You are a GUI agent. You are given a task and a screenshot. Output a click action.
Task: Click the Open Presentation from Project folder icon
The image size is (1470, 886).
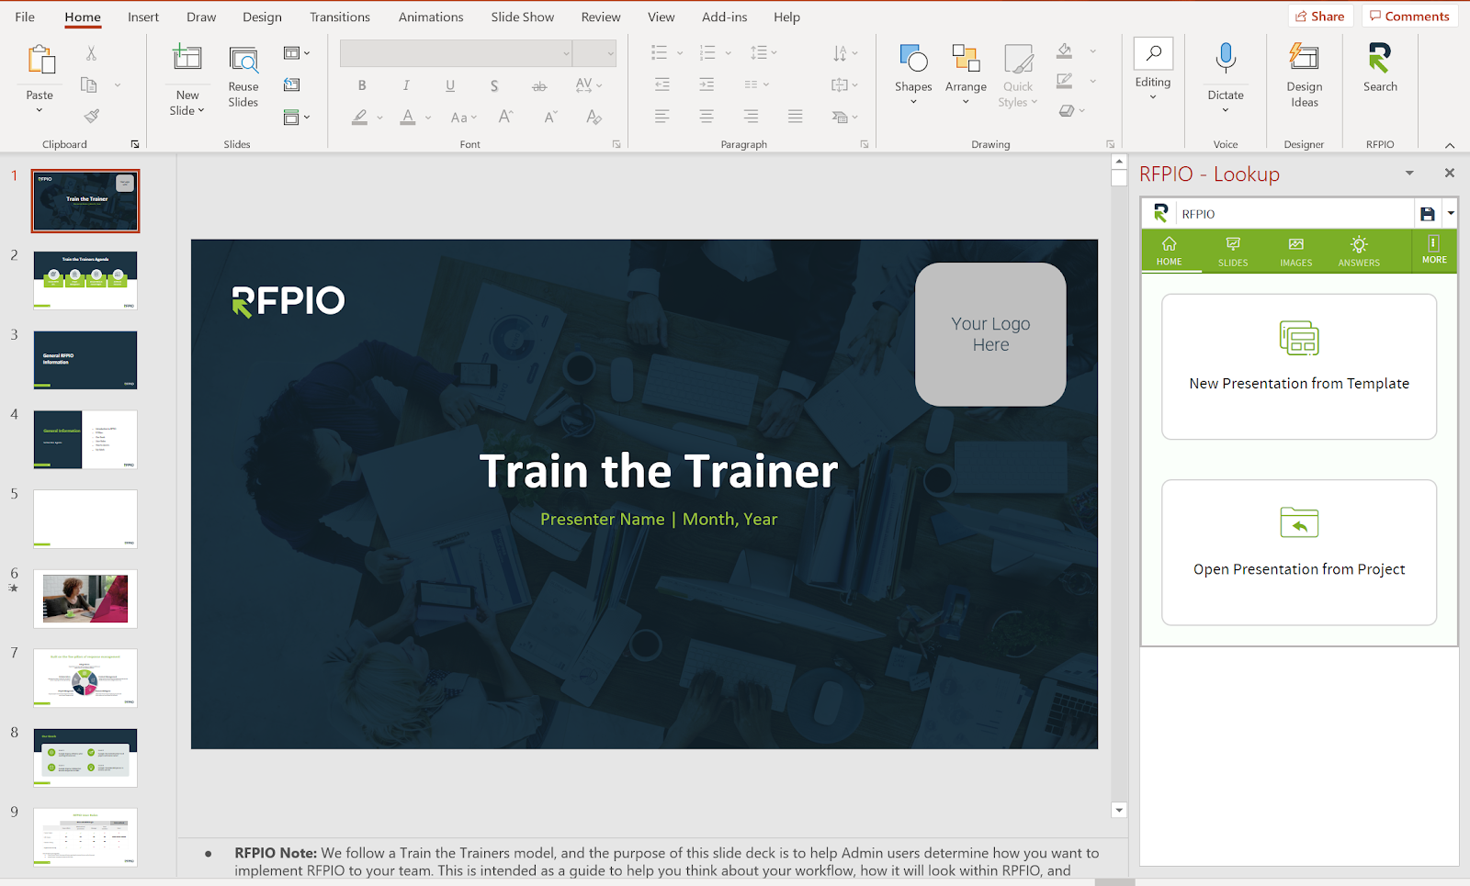click(1299, 523)
